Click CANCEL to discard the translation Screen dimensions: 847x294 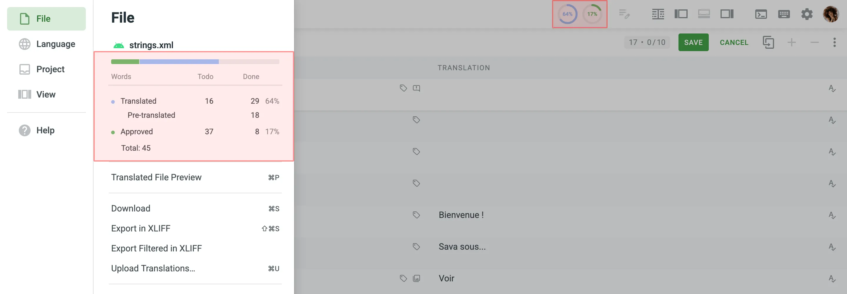click(734, 42)
